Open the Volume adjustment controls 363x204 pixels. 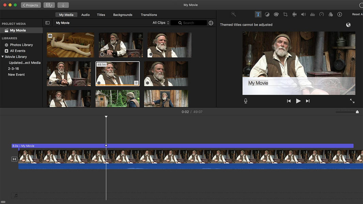[x=303, y=14]
